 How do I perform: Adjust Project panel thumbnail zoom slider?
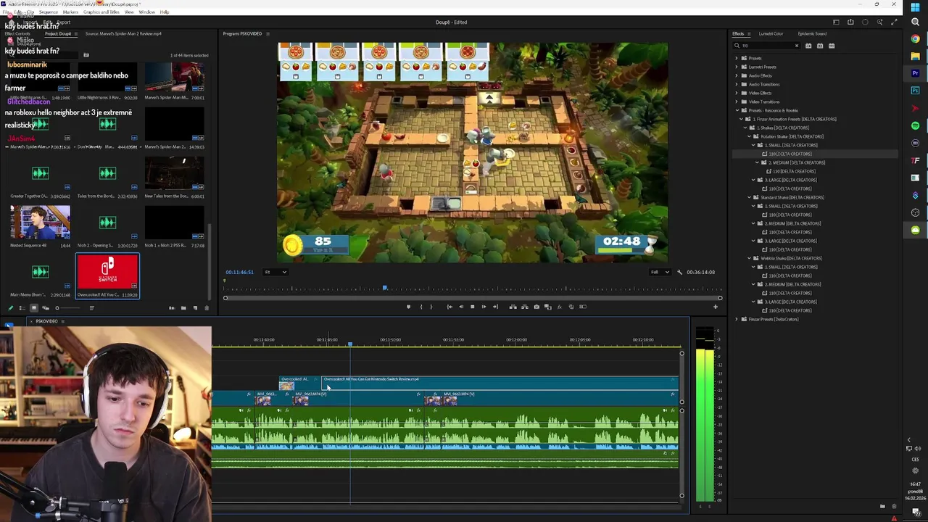(58, 308)
